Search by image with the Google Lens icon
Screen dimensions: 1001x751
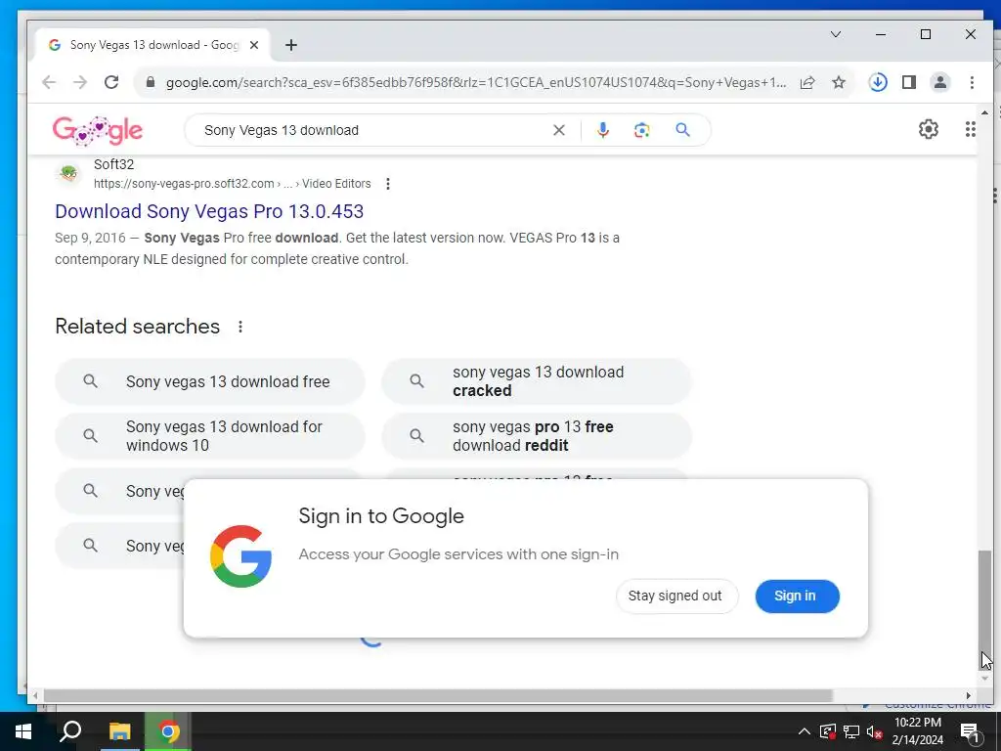tap(641, 130)
